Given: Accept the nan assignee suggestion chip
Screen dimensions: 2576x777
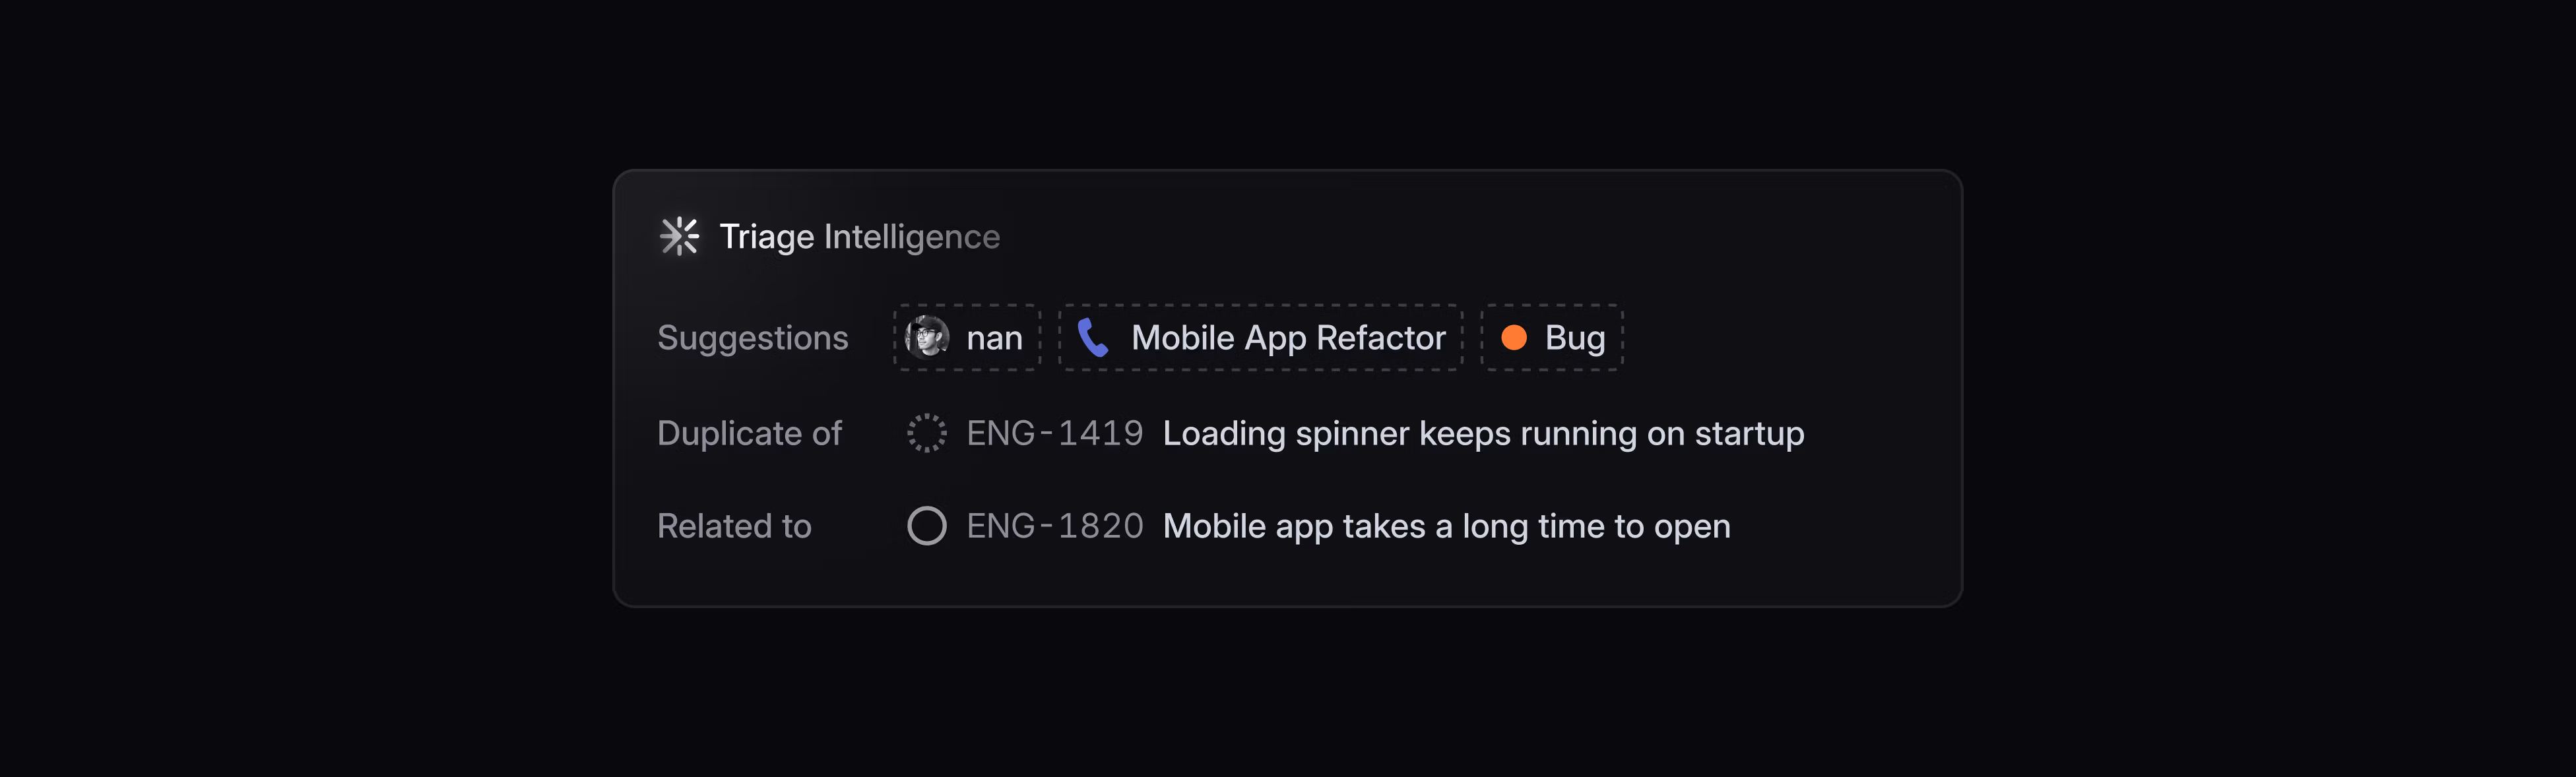Looking at the screenshot, I should (966, 337).
